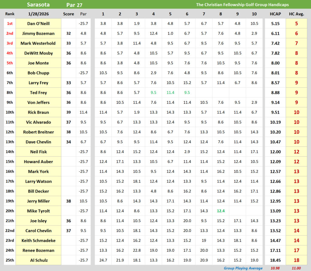This screenshot has width=311, height=271.
Task: Select the 25th rank cell
Action: coord(10,260)
